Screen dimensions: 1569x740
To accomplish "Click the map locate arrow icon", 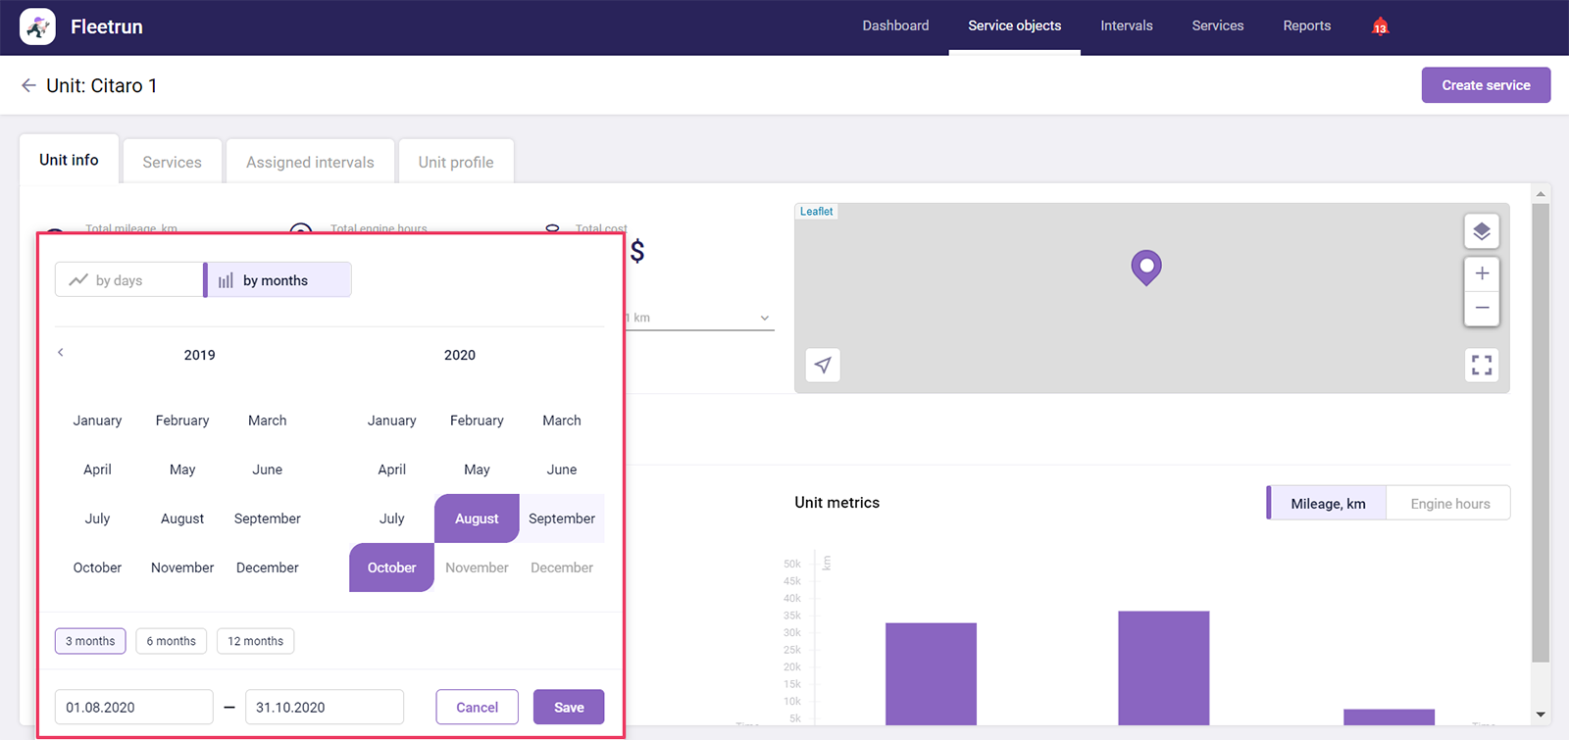I will [823, 366].
